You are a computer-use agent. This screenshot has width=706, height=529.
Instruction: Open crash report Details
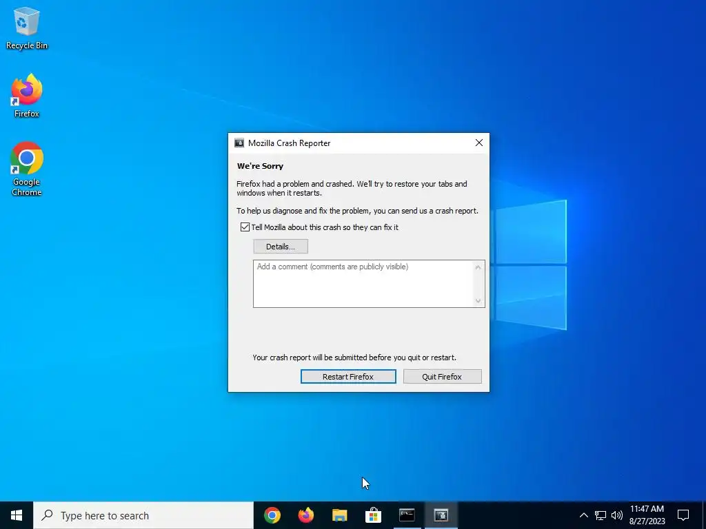(x=281, y=247)
